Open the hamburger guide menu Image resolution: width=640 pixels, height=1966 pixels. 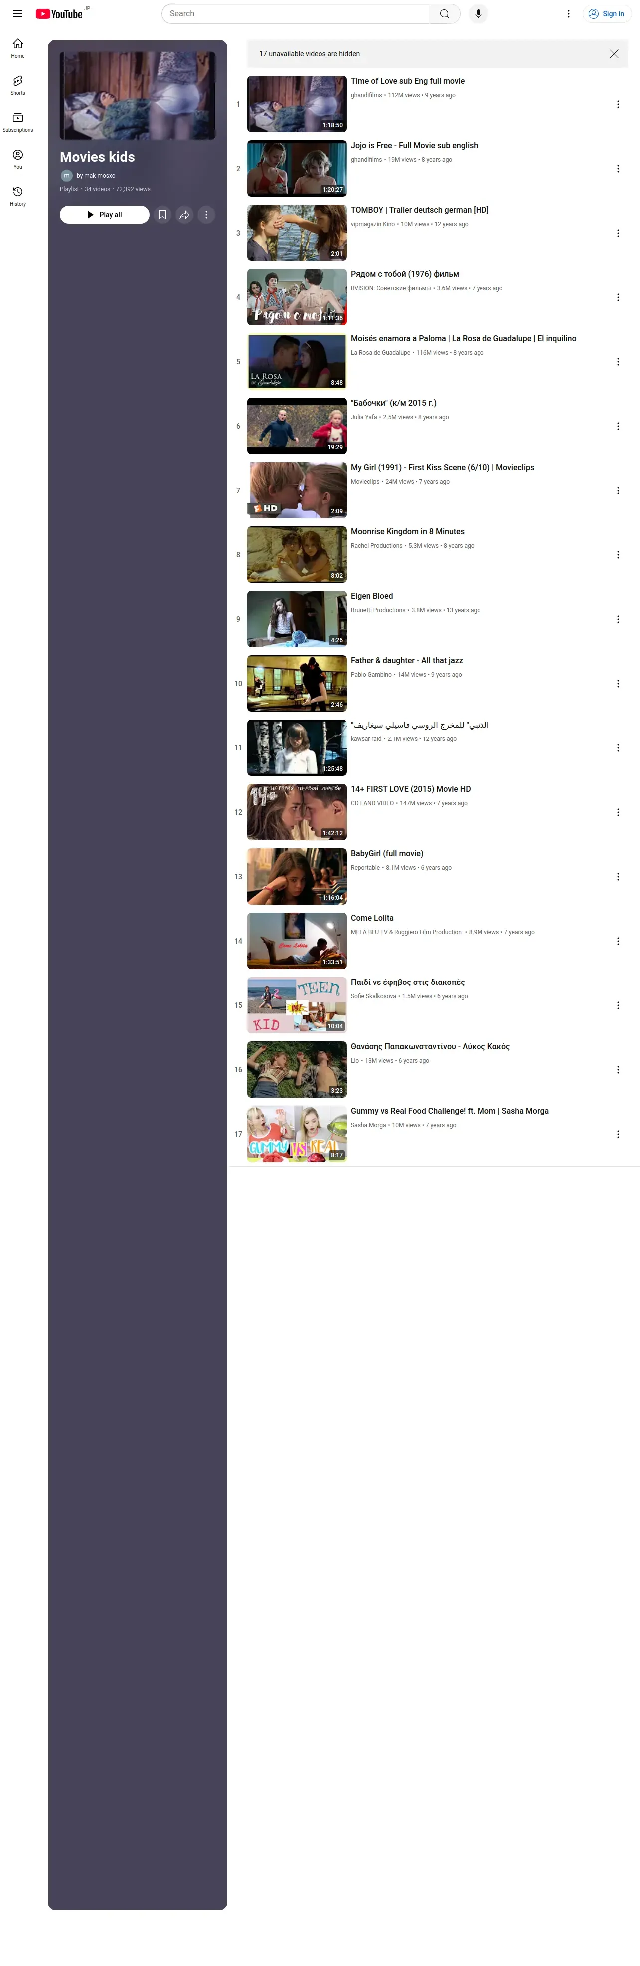tap(17, 14)
